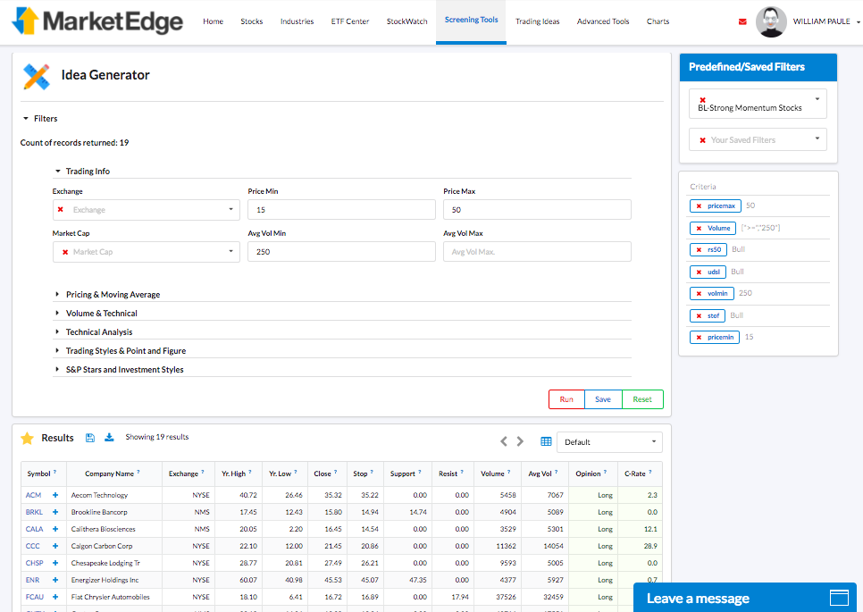Select the Screening Tools tab
This screenshot has height=612, width=863.
(x=471, y=21)
